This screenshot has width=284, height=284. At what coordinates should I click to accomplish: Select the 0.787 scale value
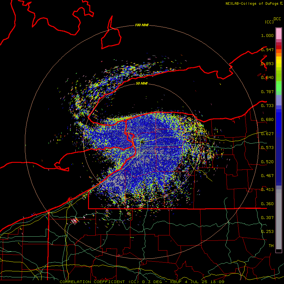pos(267,92)
